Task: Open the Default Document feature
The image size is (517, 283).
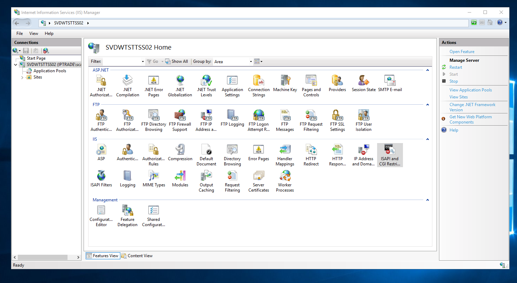Action: tap(206, 155)
